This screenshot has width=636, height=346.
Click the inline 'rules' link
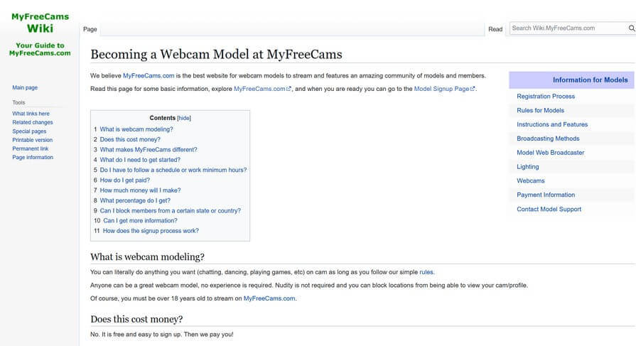coord(426,272)
